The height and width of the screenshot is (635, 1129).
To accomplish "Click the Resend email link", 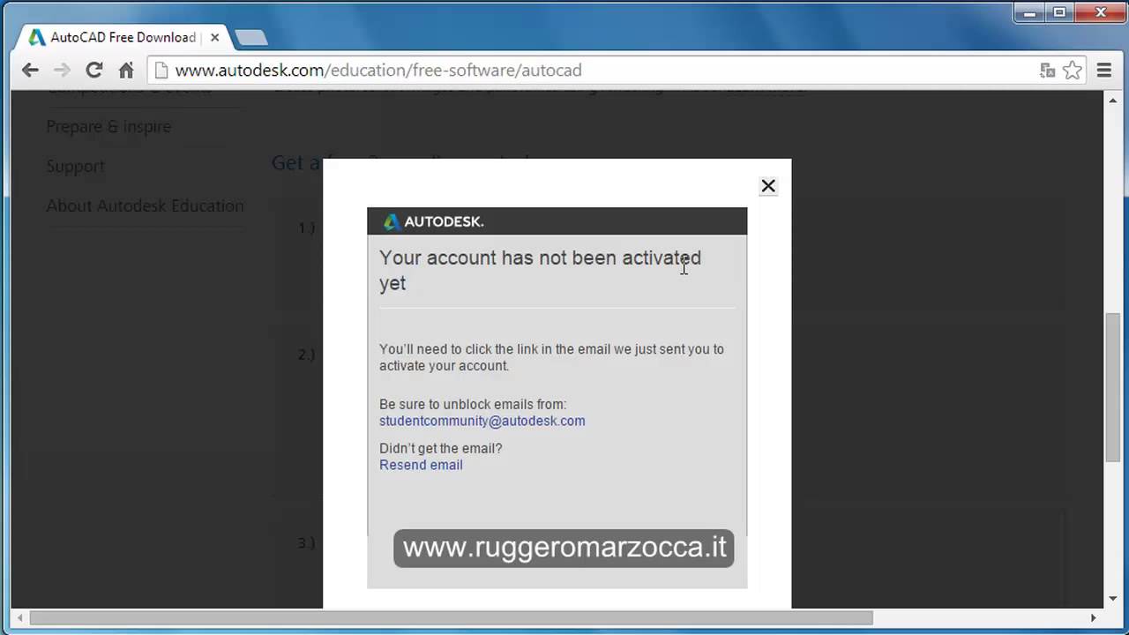I will (x=421, y=465).
